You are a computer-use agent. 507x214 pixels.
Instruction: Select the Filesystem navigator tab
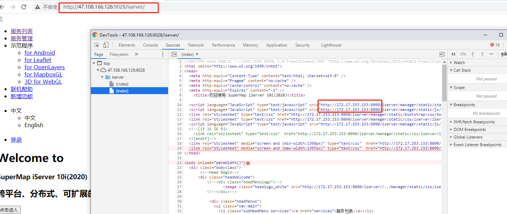119,54
